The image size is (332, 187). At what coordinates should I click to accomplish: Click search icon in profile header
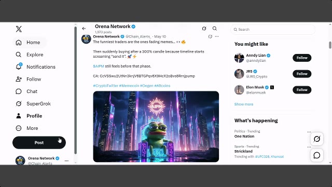point(214,29)
